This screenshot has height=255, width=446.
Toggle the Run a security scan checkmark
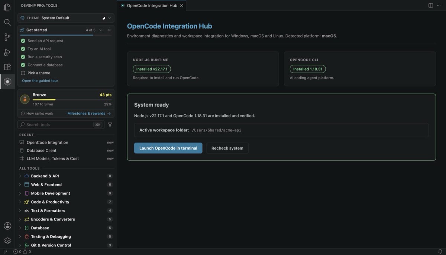[23, 57]
